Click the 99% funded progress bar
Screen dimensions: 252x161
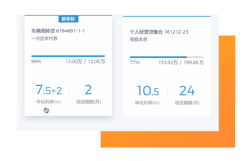tap(68, 56)
